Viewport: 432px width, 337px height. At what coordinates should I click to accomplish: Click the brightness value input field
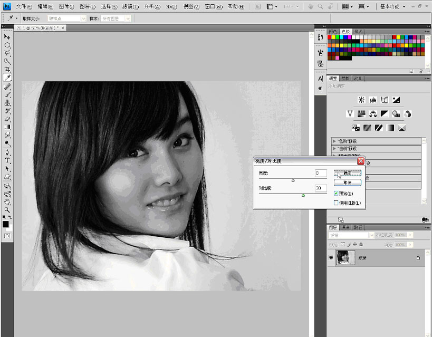(x=321, y=173)
